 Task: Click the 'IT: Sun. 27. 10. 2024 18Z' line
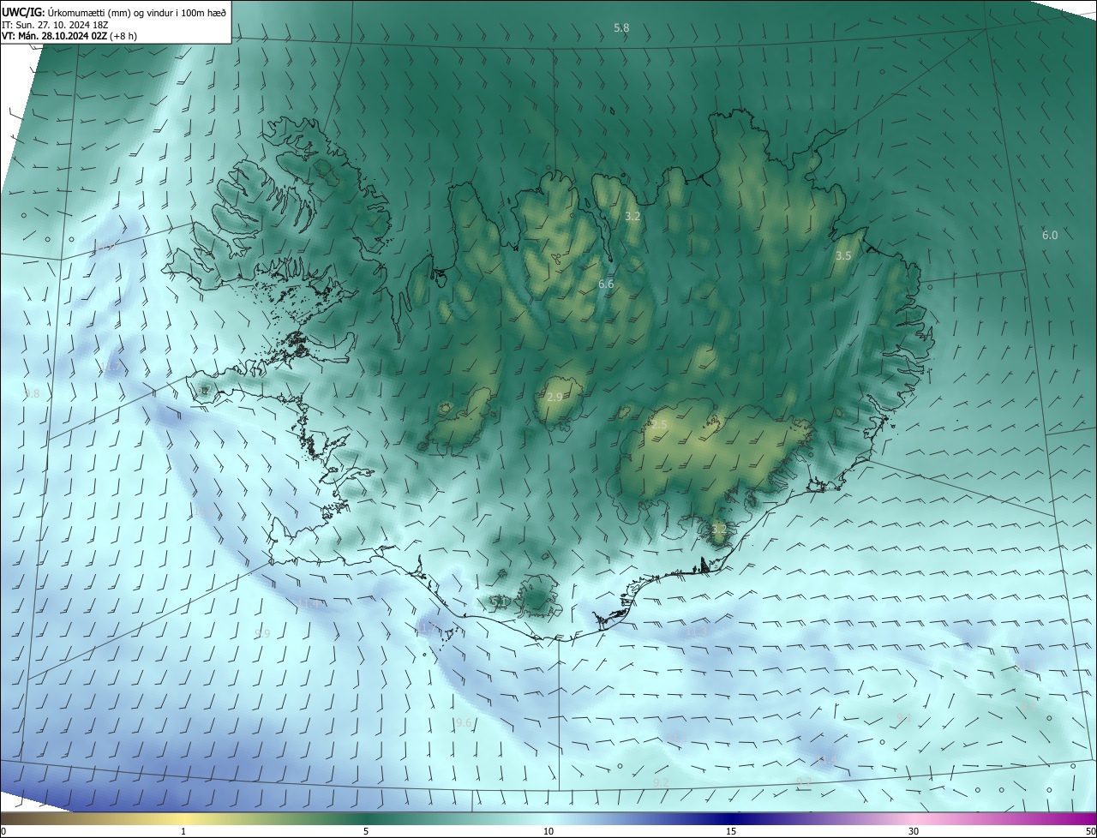[x=57, y=25]
